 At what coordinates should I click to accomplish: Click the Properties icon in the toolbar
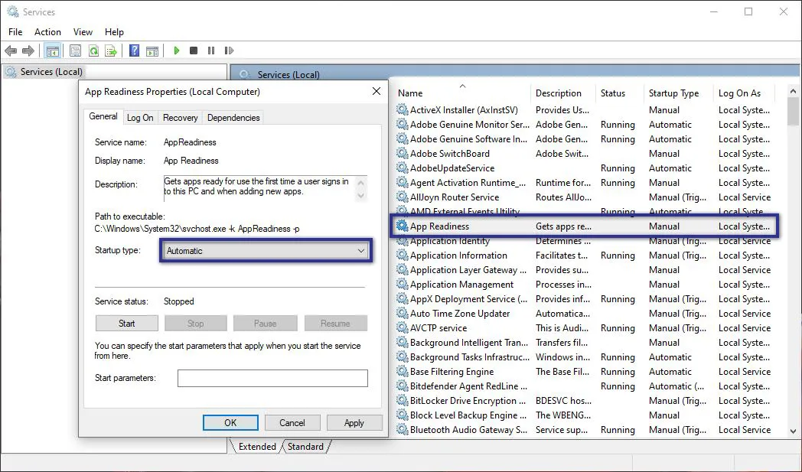[x=74, y=50]
